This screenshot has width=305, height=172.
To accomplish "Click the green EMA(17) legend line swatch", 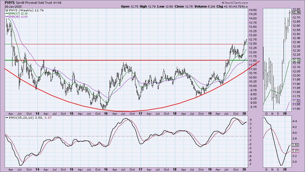I will [7, 14].
